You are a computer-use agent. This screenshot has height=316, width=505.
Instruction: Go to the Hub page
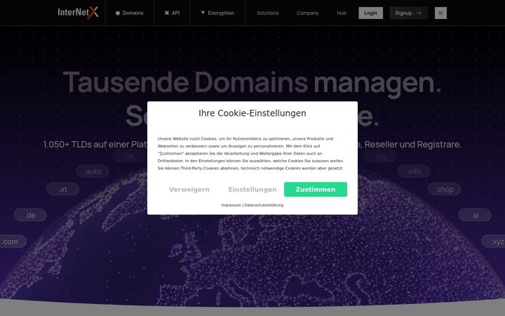(x=342, y=13)
